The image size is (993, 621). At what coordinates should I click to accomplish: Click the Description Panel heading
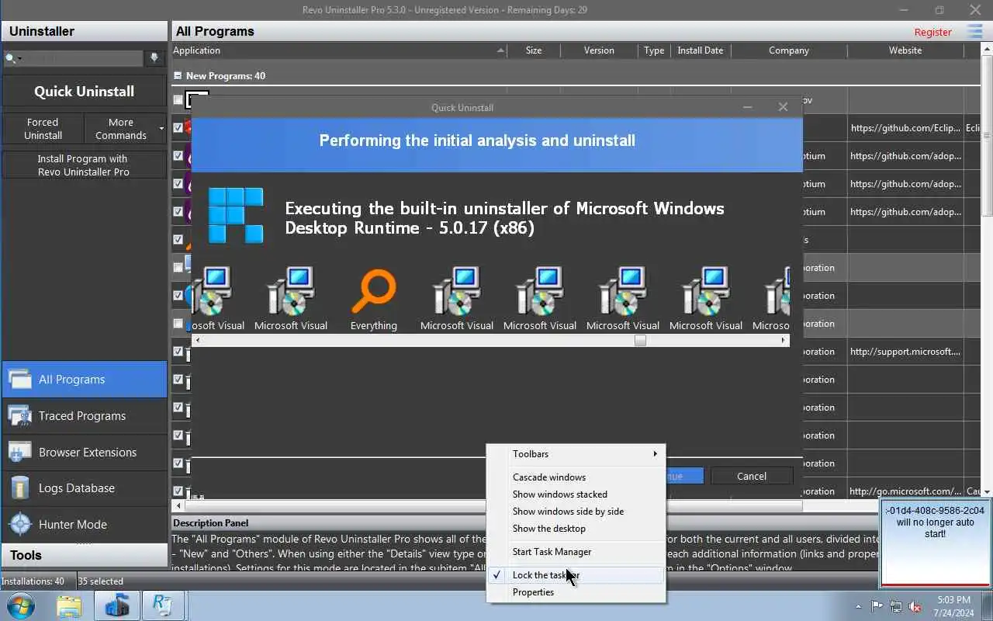point(211,523)
